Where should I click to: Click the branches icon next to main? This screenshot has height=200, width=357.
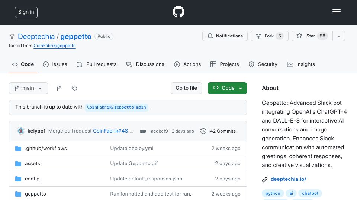(x=59, y=88)
